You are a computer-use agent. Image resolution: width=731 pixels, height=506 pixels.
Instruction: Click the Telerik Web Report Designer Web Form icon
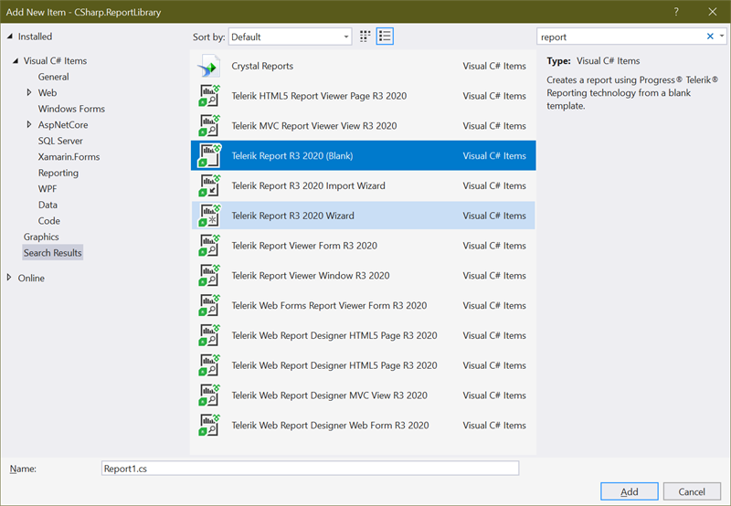(x=209, y=425)
